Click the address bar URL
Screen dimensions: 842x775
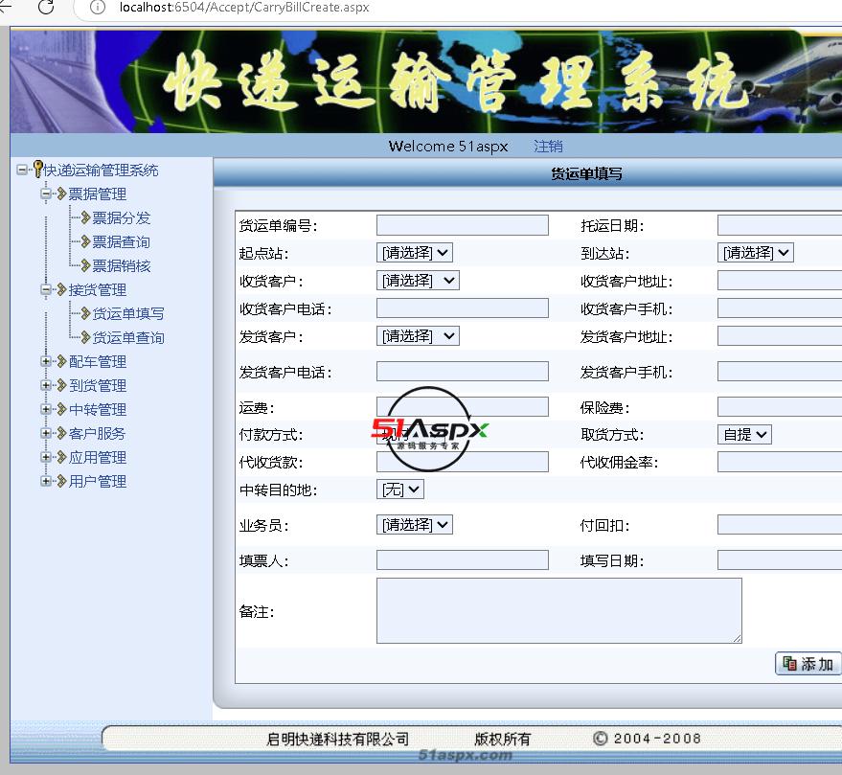point(244,8)
